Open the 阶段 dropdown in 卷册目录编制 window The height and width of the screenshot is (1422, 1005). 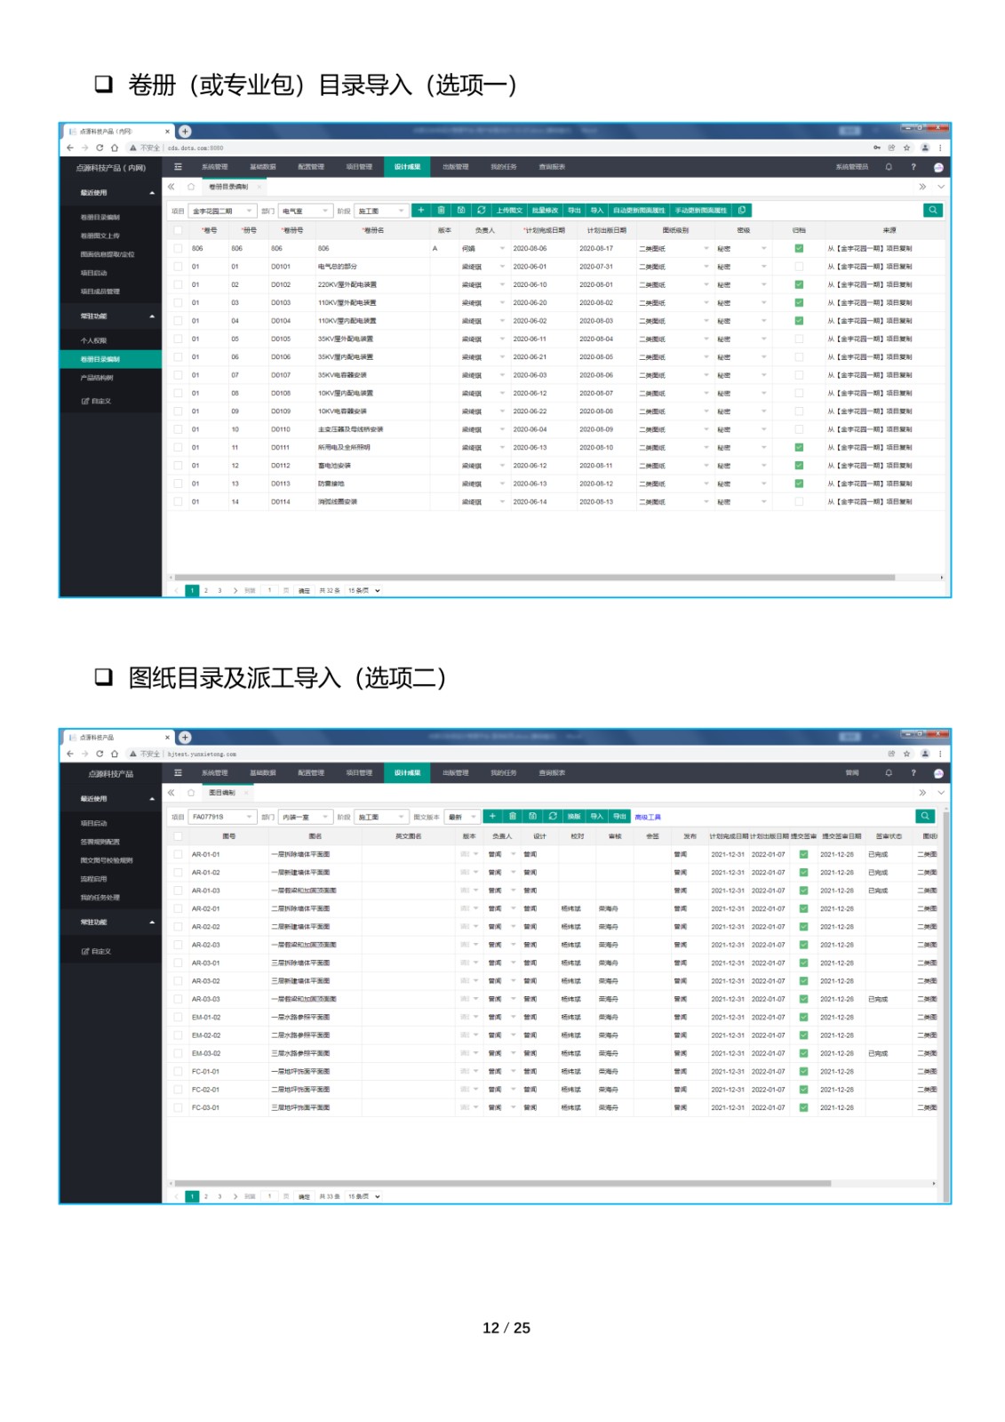381,212
